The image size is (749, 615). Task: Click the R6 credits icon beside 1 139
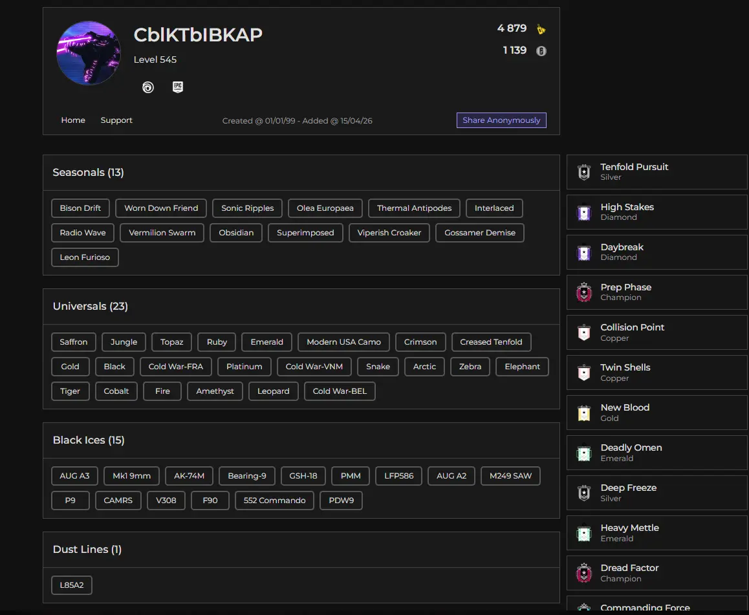point(541,51)
